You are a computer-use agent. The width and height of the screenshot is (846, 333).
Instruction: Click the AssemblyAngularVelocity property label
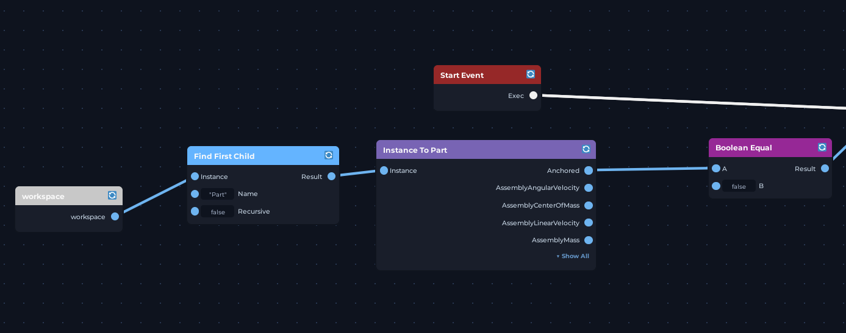point(537,188)
